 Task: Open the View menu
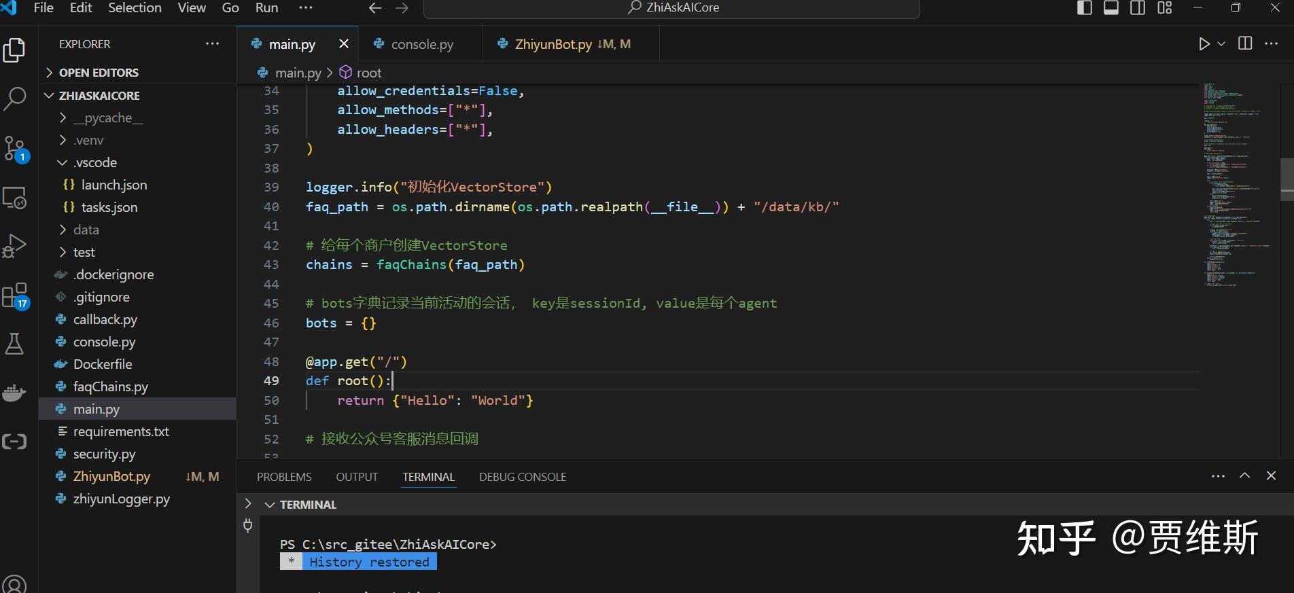pyautogui.click(x=192, y=7)
